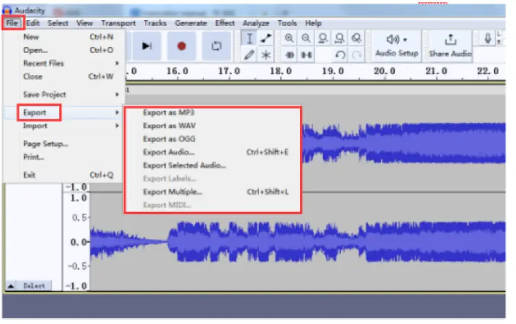Open the Effect menu
The height and width of the screenshot is (324, 516).
(225, 23)
